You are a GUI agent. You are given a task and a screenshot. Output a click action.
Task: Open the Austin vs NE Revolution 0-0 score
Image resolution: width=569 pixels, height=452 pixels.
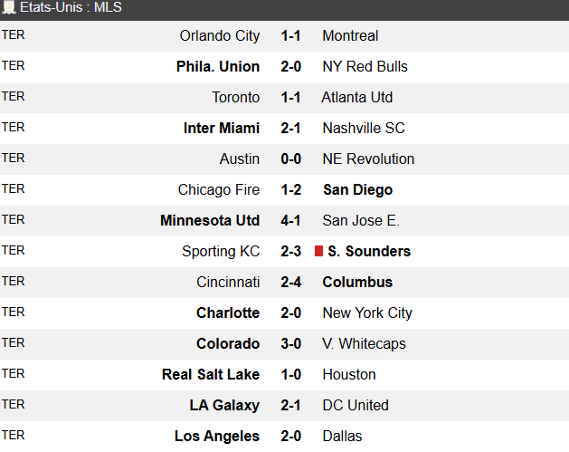[x=290, y=159]
